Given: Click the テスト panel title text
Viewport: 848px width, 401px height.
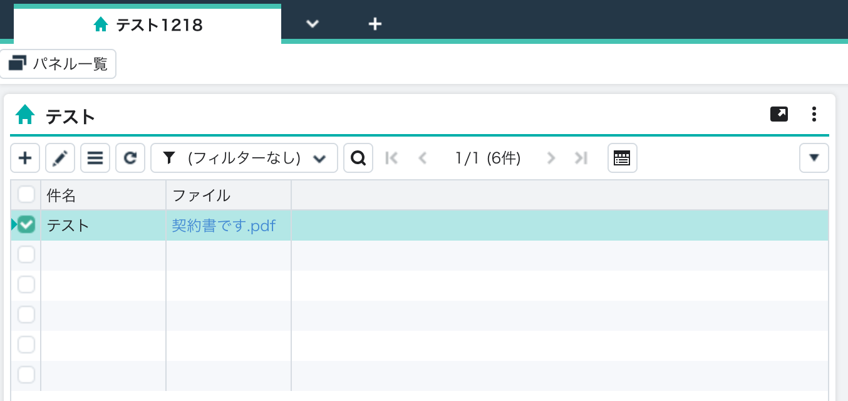Looking at the screenshot, I should [70, 116].
